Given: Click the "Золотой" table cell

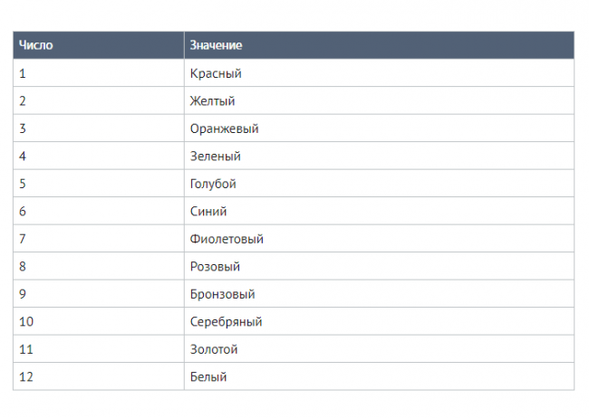Looking at the screenshot, I should coord(214,349).
